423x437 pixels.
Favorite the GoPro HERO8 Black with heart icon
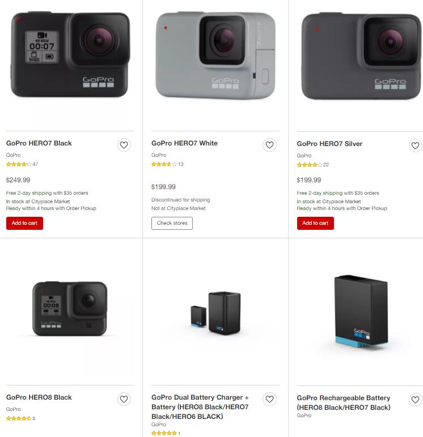[124, 399]
